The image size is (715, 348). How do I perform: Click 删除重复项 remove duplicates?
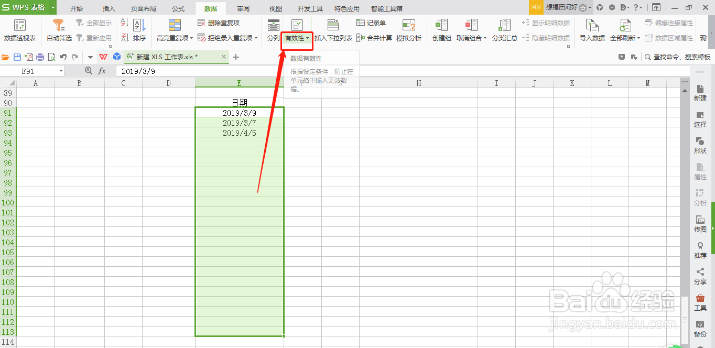point(219,23)
